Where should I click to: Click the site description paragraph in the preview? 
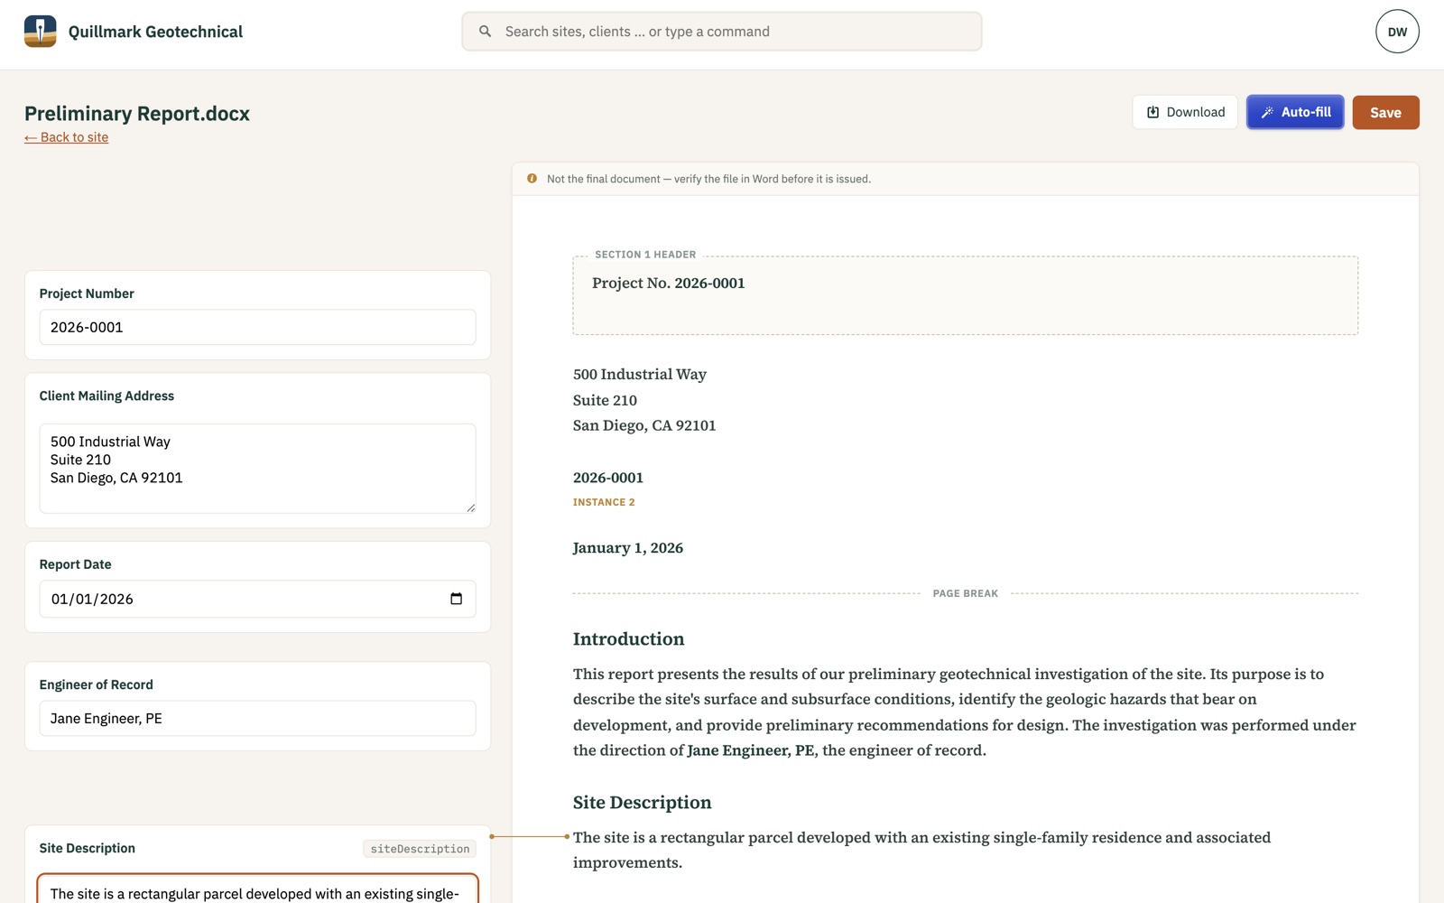tap(921, 850)
